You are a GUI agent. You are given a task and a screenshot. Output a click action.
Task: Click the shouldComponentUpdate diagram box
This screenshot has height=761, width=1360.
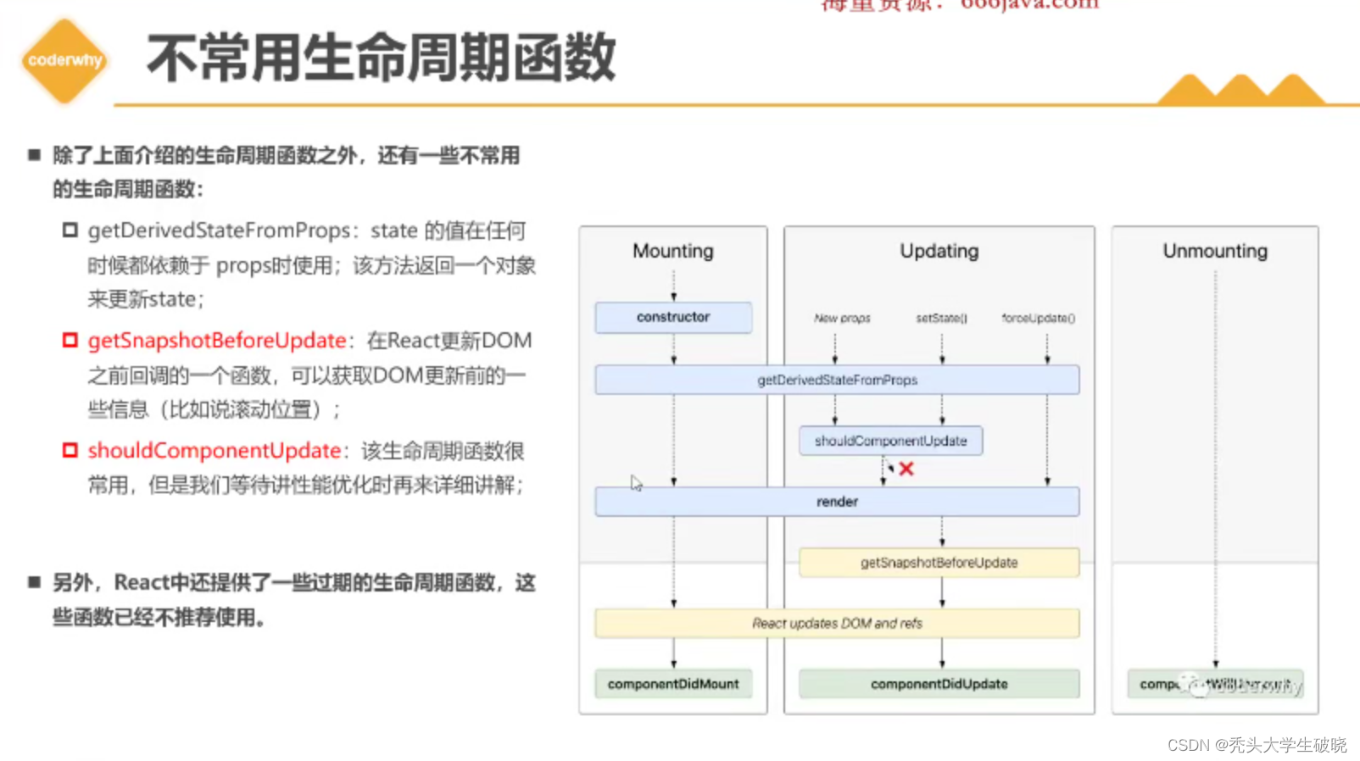[x=891, y=441]
